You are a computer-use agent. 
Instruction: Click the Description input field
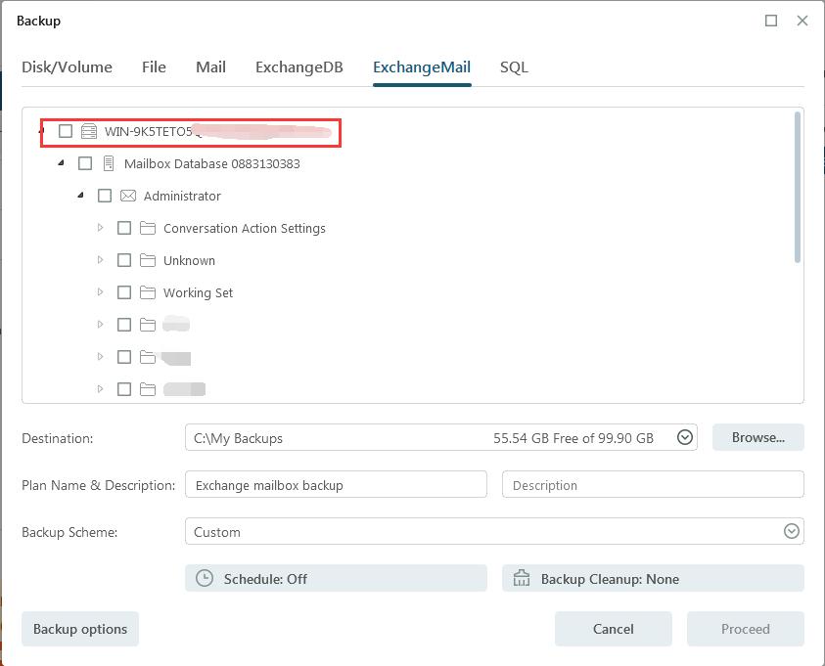pyautogui.click(x=653, y=485)
